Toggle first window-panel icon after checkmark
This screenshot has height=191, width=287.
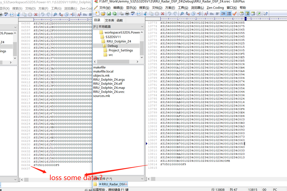pyautogui.click(x=242, y=14)
